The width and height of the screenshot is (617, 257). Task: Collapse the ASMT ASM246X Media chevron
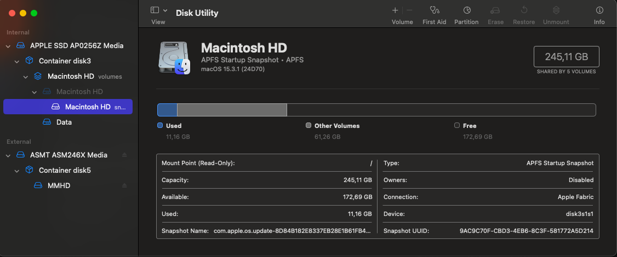[8, 155]
